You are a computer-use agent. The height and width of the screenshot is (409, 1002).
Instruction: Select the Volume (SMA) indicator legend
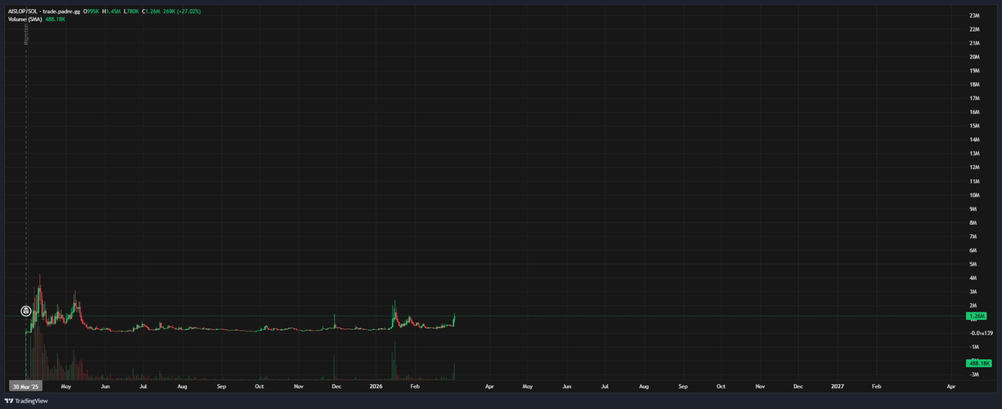pyautogui.click(x=27, y=18)
